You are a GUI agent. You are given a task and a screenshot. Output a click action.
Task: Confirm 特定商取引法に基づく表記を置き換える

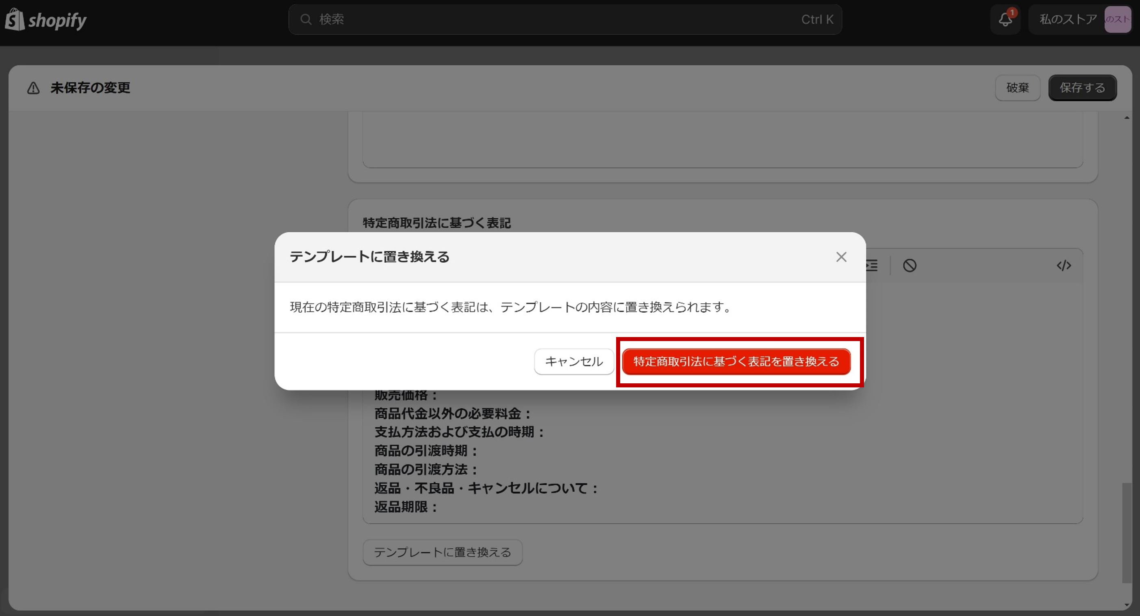(736, 361)
